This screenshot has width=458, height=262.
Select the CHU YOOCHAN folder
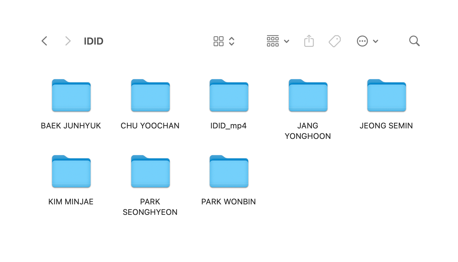[x=150, y=96]
